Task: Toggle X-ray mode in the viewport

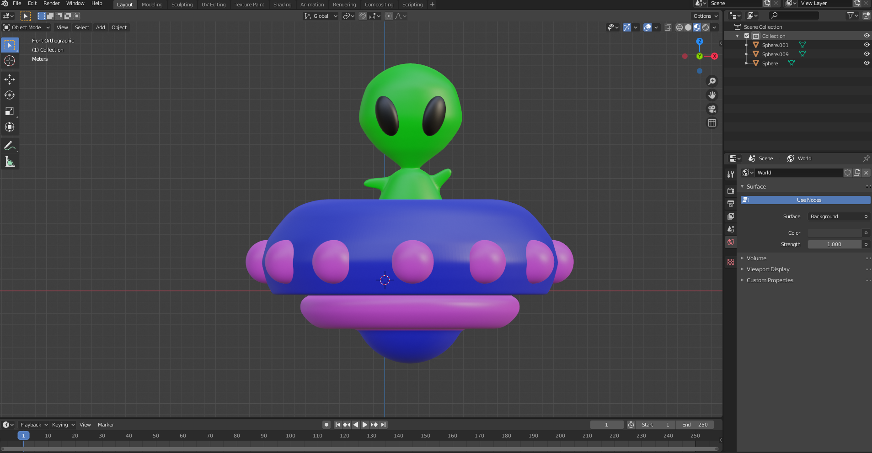Action: point(668,27)
